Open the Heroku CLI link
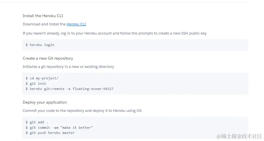The image size is (264, 141). pyautogui.click(x=76, y=24)
